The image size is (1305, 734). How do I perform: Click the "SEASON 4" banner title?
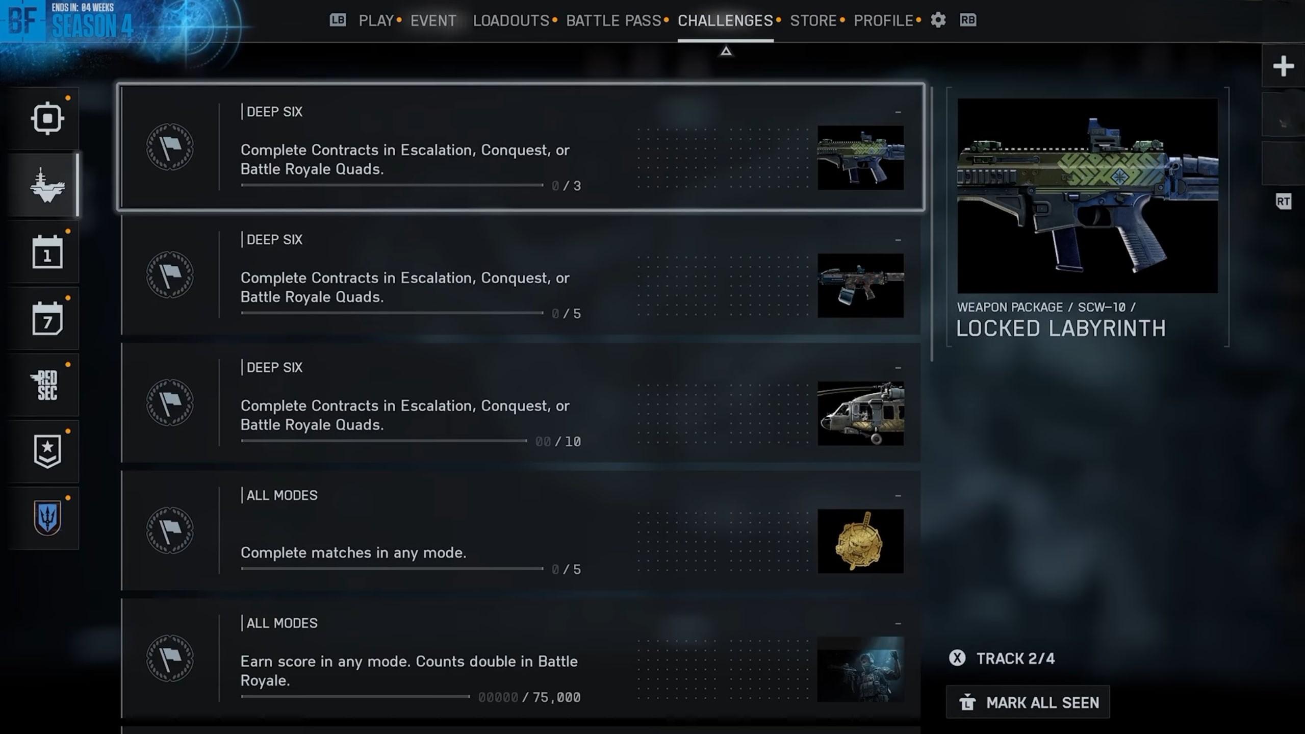coord(92,26)
